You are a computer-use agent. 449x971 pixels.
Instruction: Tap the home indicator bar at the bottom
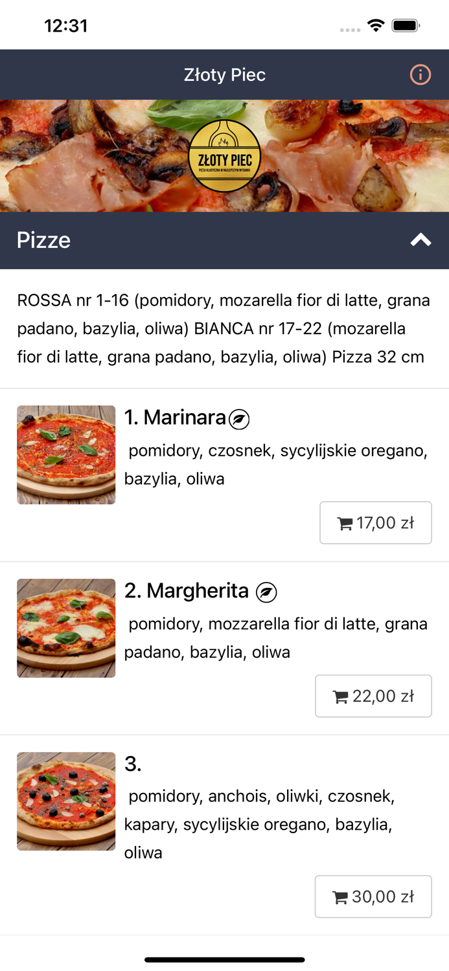[224, 960]
